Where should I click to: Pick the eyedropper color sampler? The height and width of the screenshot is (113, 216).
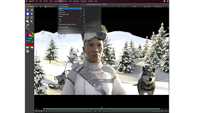pos(27,25)
